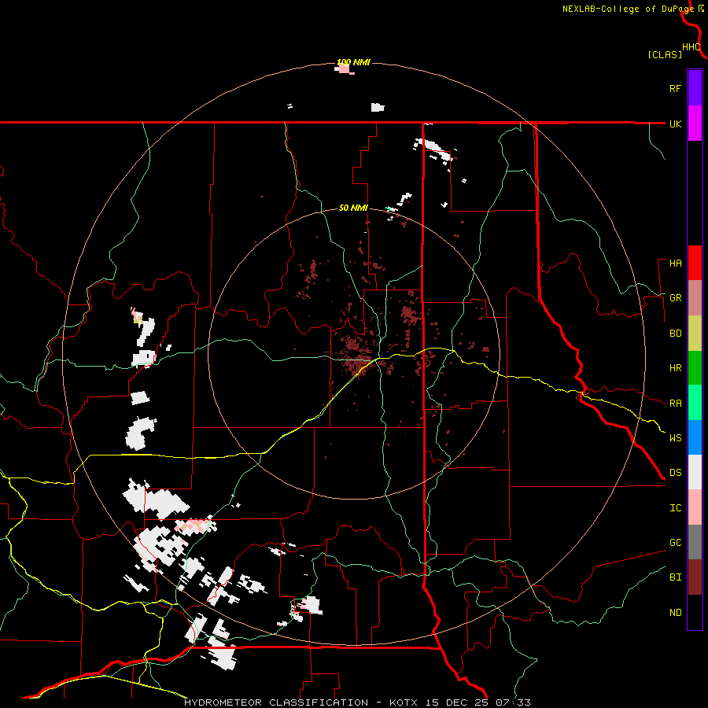Image resolution: width=708 pixels, height=708 pixels.
Task: Select the GR legend color block
Action: [695, 298]
